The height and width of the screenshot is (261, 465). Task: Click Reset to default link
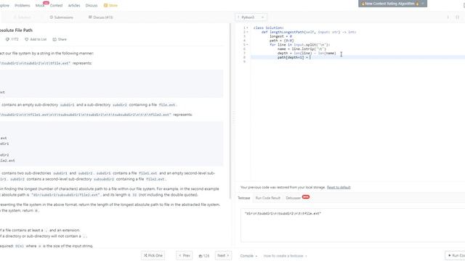(339, 187)
